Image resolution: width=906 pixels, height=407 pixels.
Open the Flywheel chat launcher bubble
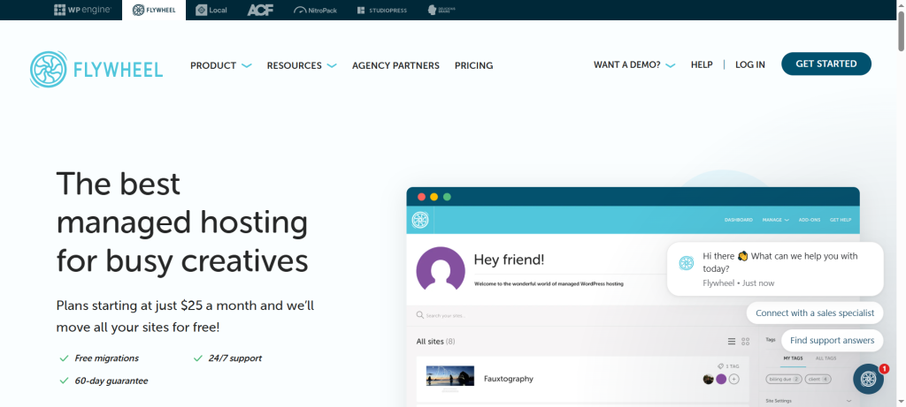pos(868,378)
